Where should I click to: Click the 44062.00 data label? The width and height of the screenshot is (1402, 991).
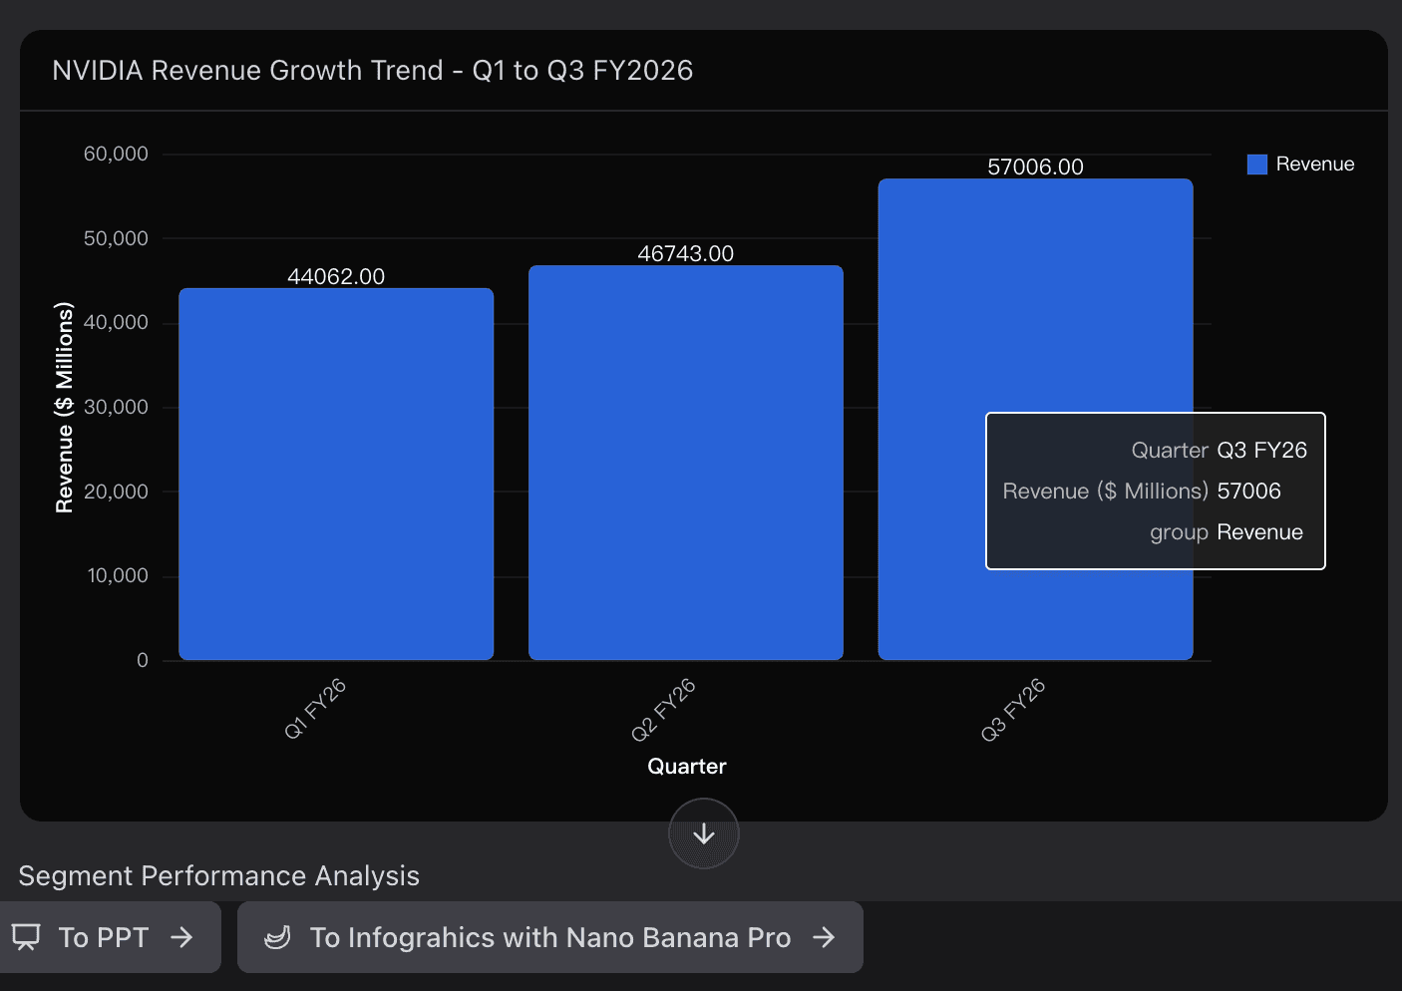pos(336,276)
